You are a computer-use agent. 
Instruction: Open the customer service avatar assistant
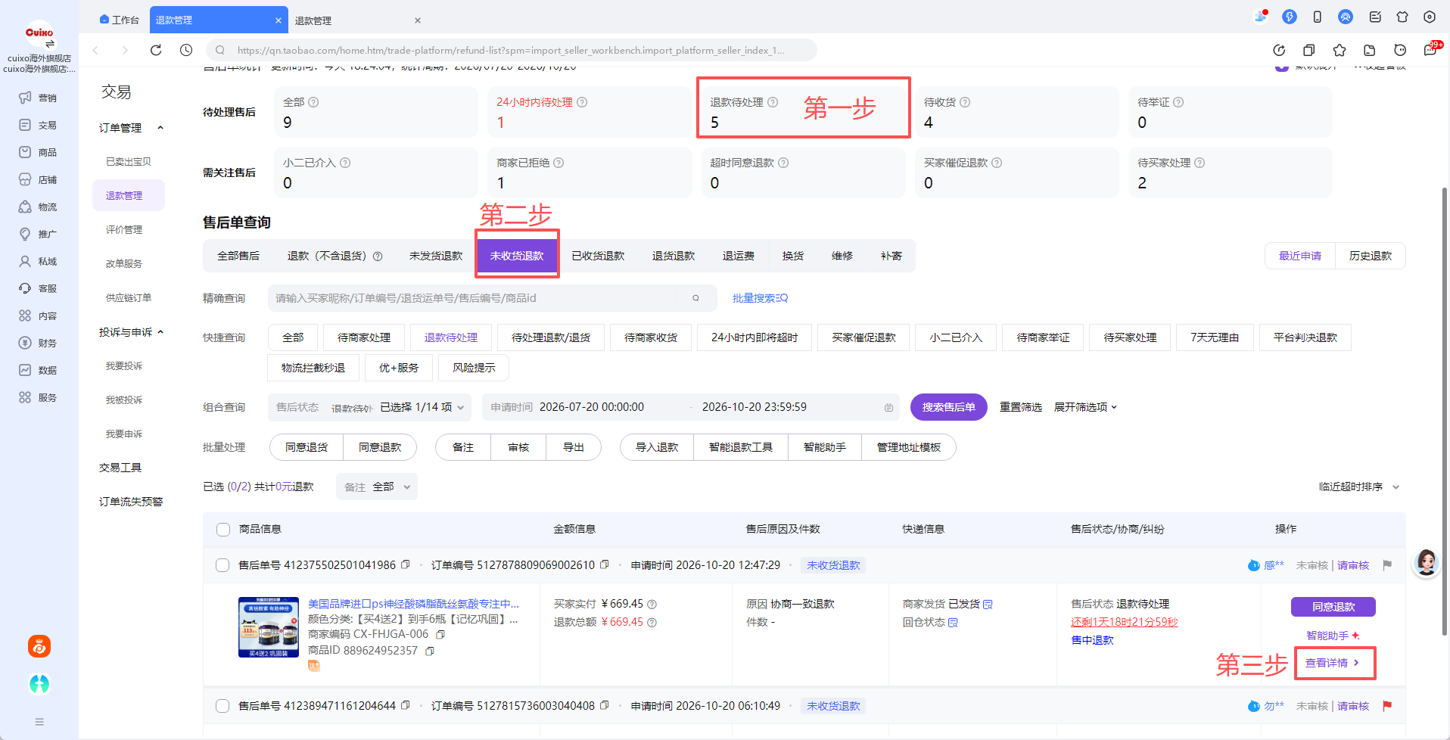(1427, 563)
